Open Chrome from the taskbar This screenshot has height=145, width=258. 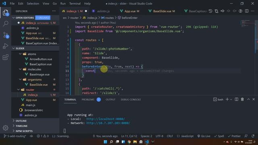[x=129, y=142]
